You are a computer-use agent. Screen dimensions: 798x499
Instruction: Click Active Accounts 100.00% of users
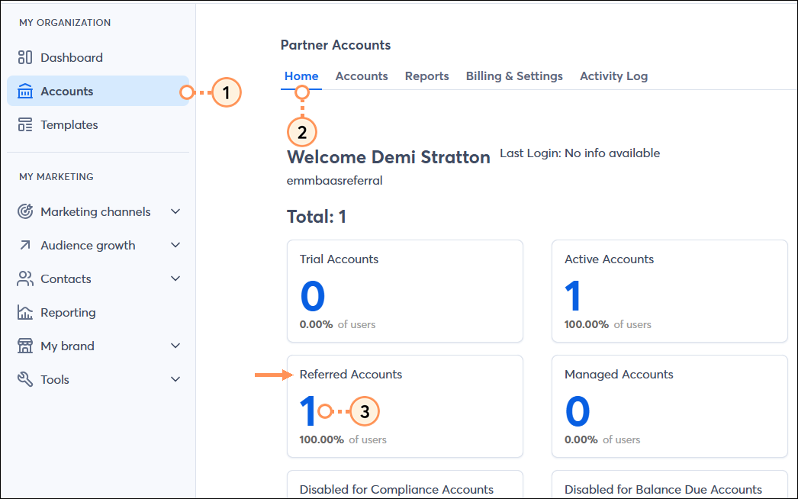[608, 324]
